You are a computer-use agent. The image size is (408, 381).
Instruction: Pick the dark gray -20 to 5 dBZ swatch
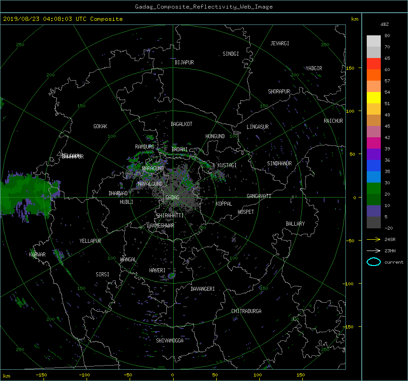374,222
